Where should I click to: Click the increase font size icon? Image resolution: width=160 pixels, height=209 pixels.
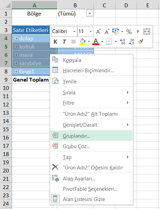coord(98,32)
